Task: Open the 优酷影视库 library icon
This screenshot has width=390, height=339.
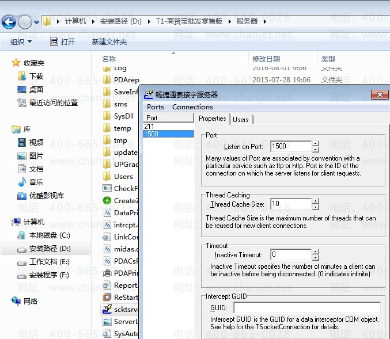Action: click(21, 196)
